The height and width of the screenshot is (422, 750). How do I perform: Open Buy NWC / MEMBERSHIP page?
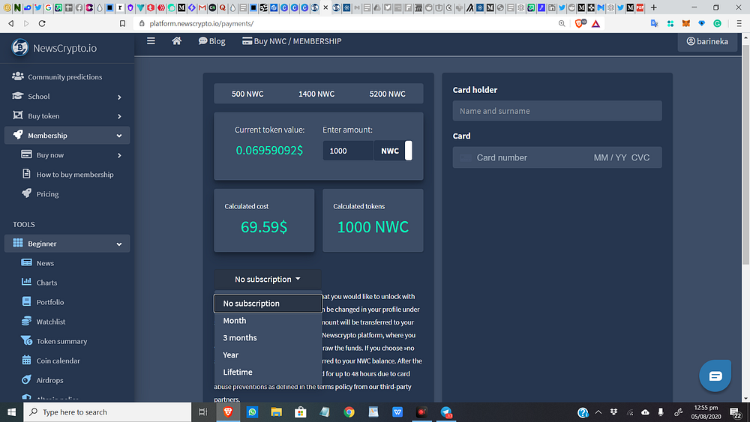292,41
